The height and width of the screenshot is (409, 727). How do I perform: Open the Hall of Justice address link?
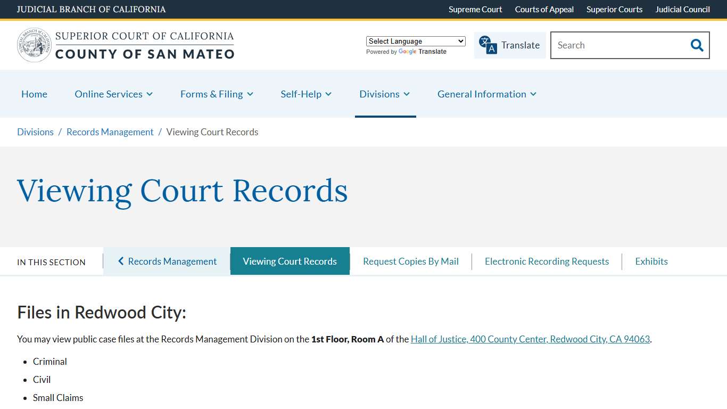click(x=531, y=339)
